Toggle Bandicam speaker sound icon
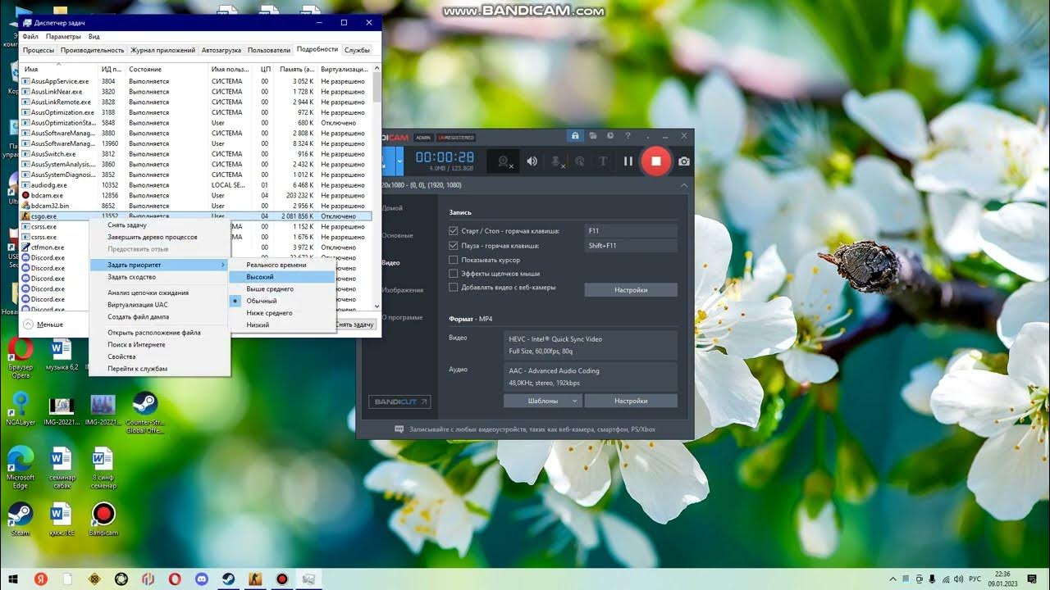 [532, 161]
